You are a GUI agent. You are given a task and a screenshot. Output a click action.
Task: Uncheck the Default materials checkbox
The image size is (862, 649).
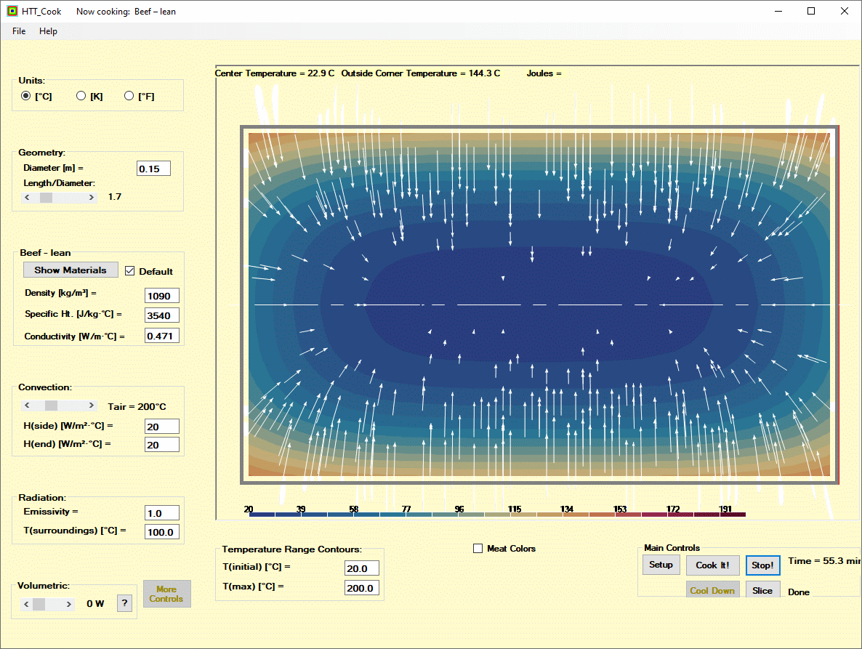[130, 271]
